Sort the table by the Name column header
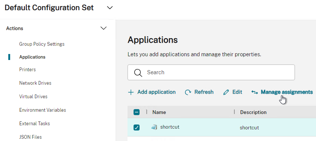The height and width of the screenshot is (141, 316). click(x=159, y=112)
